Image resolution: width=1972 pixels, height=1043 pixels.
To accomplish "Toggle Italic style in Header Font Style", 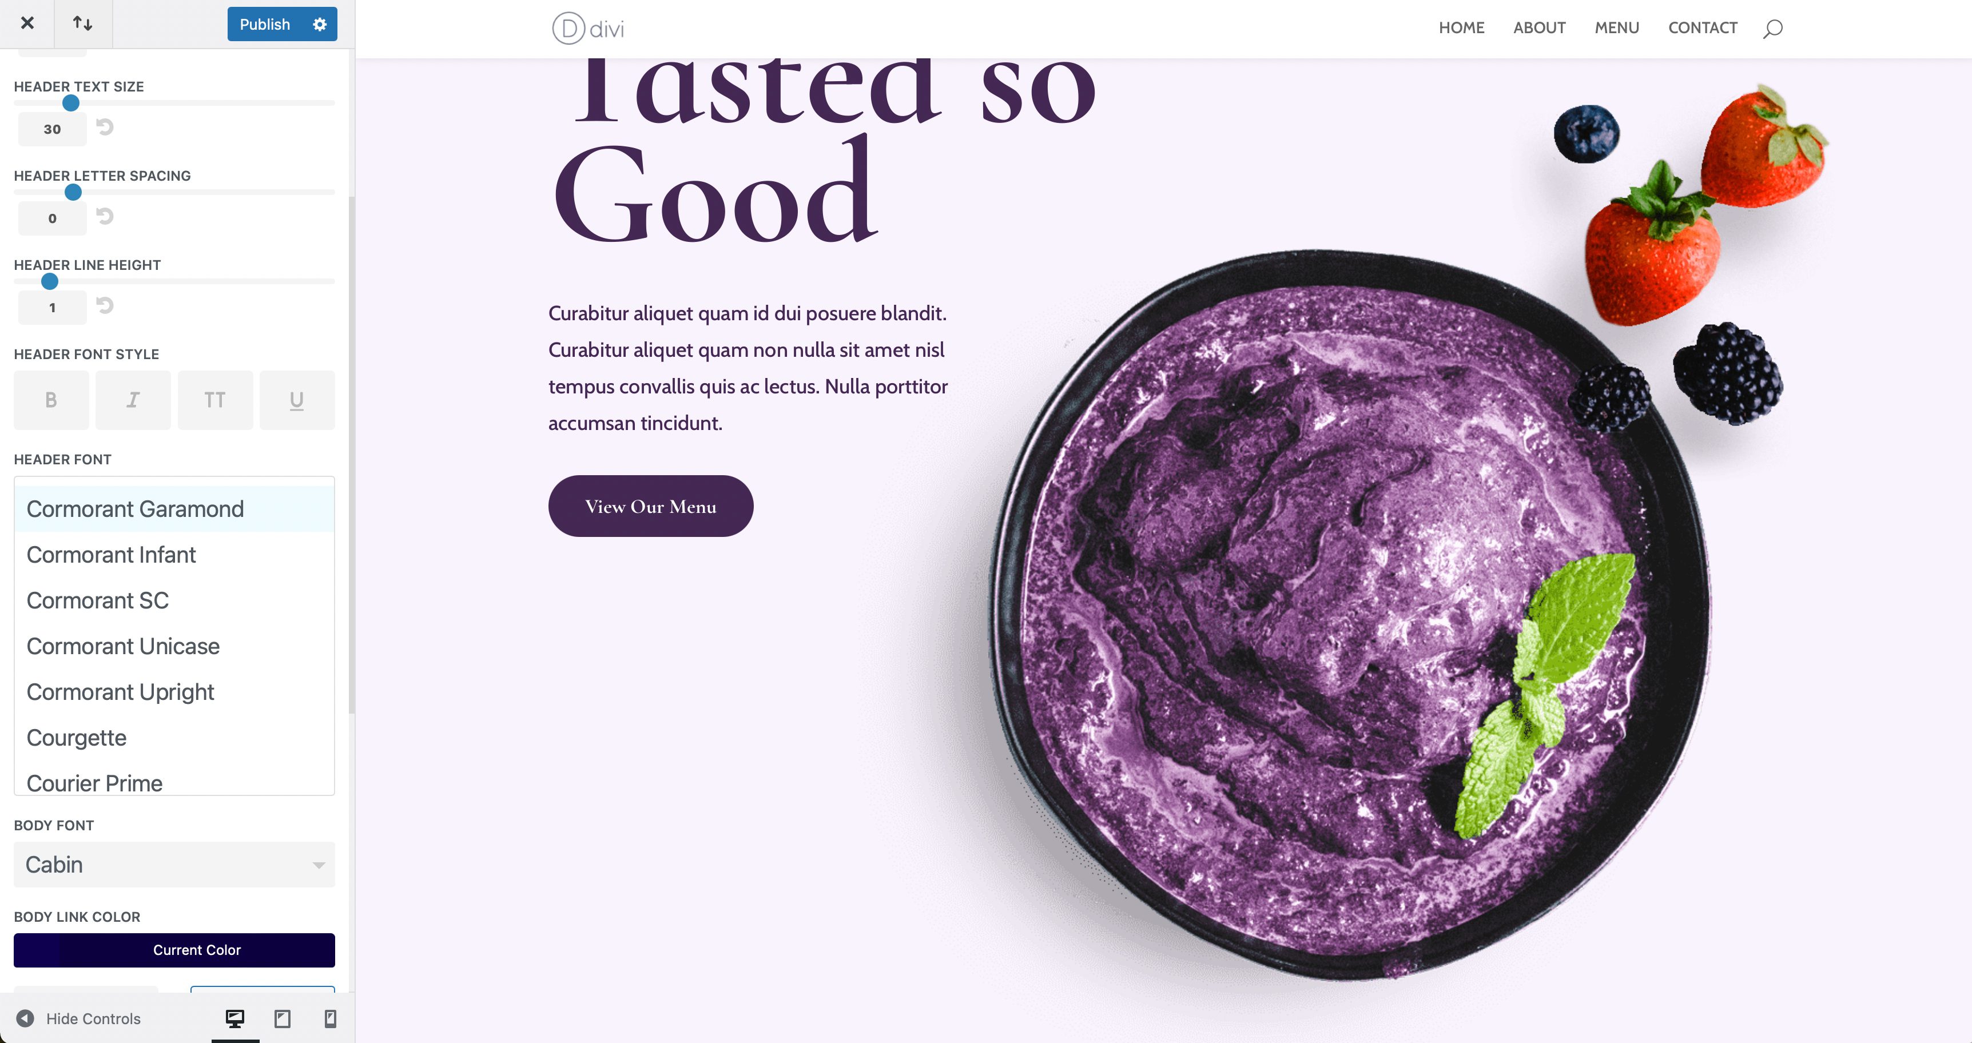I will pos(133,400).
